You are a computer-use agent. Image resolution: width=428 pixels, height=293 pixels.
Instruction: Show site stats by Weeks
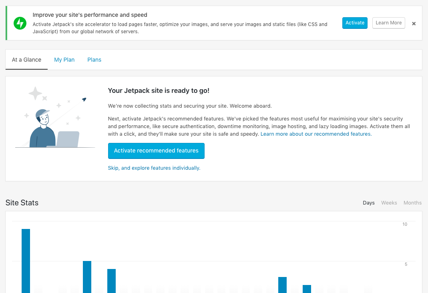389,203
